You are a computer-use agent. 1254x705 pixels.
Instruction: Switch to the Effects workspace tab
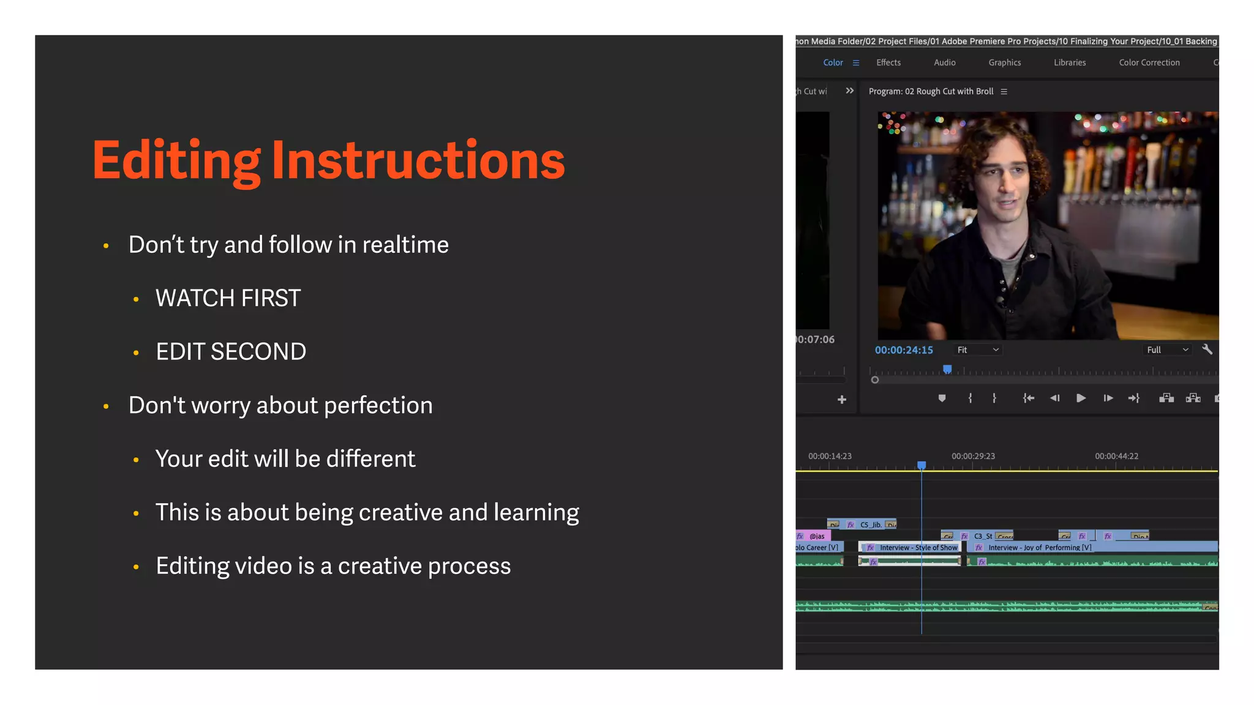click(888, 62)
